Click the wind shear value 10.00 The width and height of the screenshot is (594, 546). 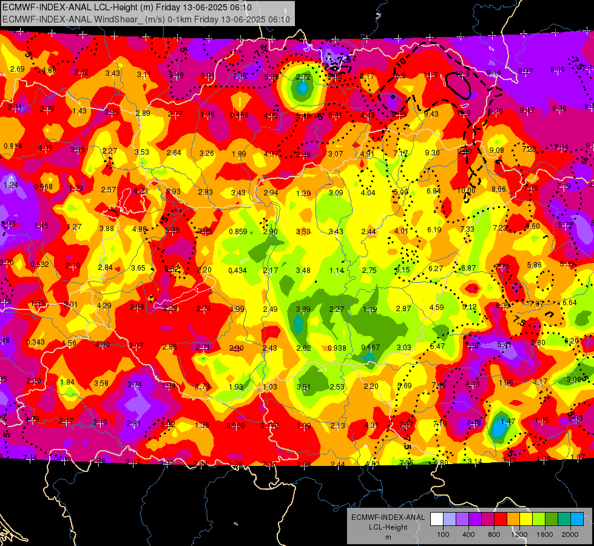pos(466,190)
